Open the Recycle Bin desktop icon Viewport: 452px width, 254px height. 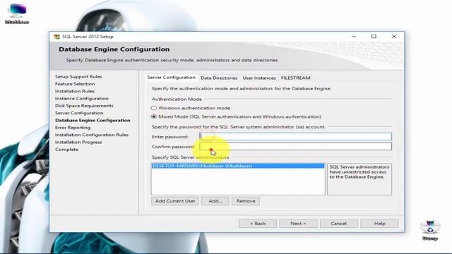(x=430, y=230)
